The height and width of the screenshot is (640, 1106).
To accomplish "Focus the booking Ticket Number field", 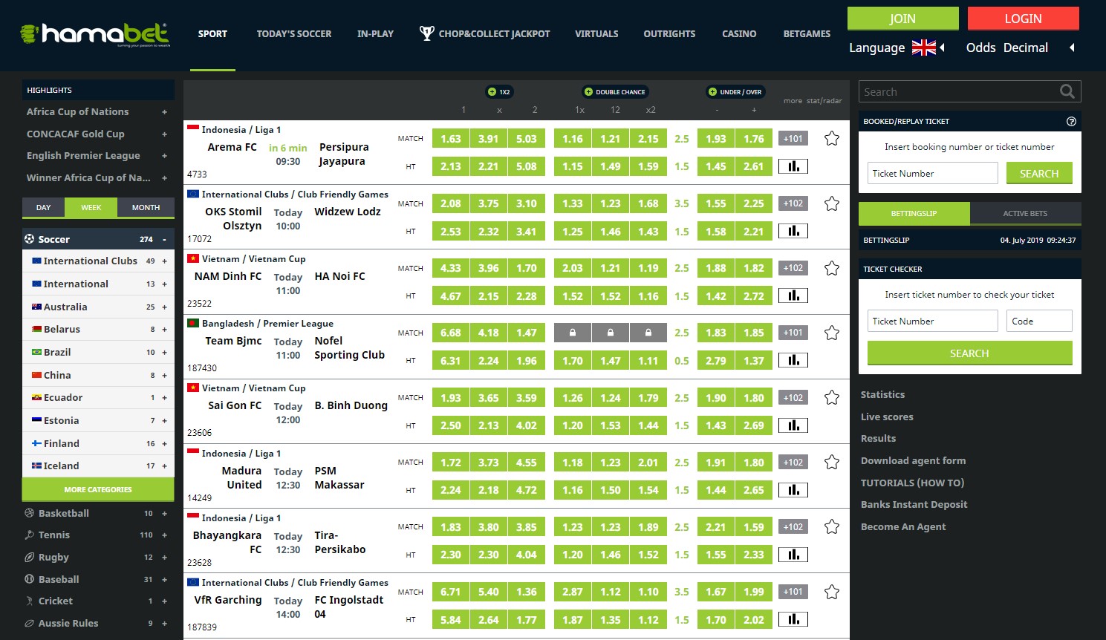I will click(933, 173).
